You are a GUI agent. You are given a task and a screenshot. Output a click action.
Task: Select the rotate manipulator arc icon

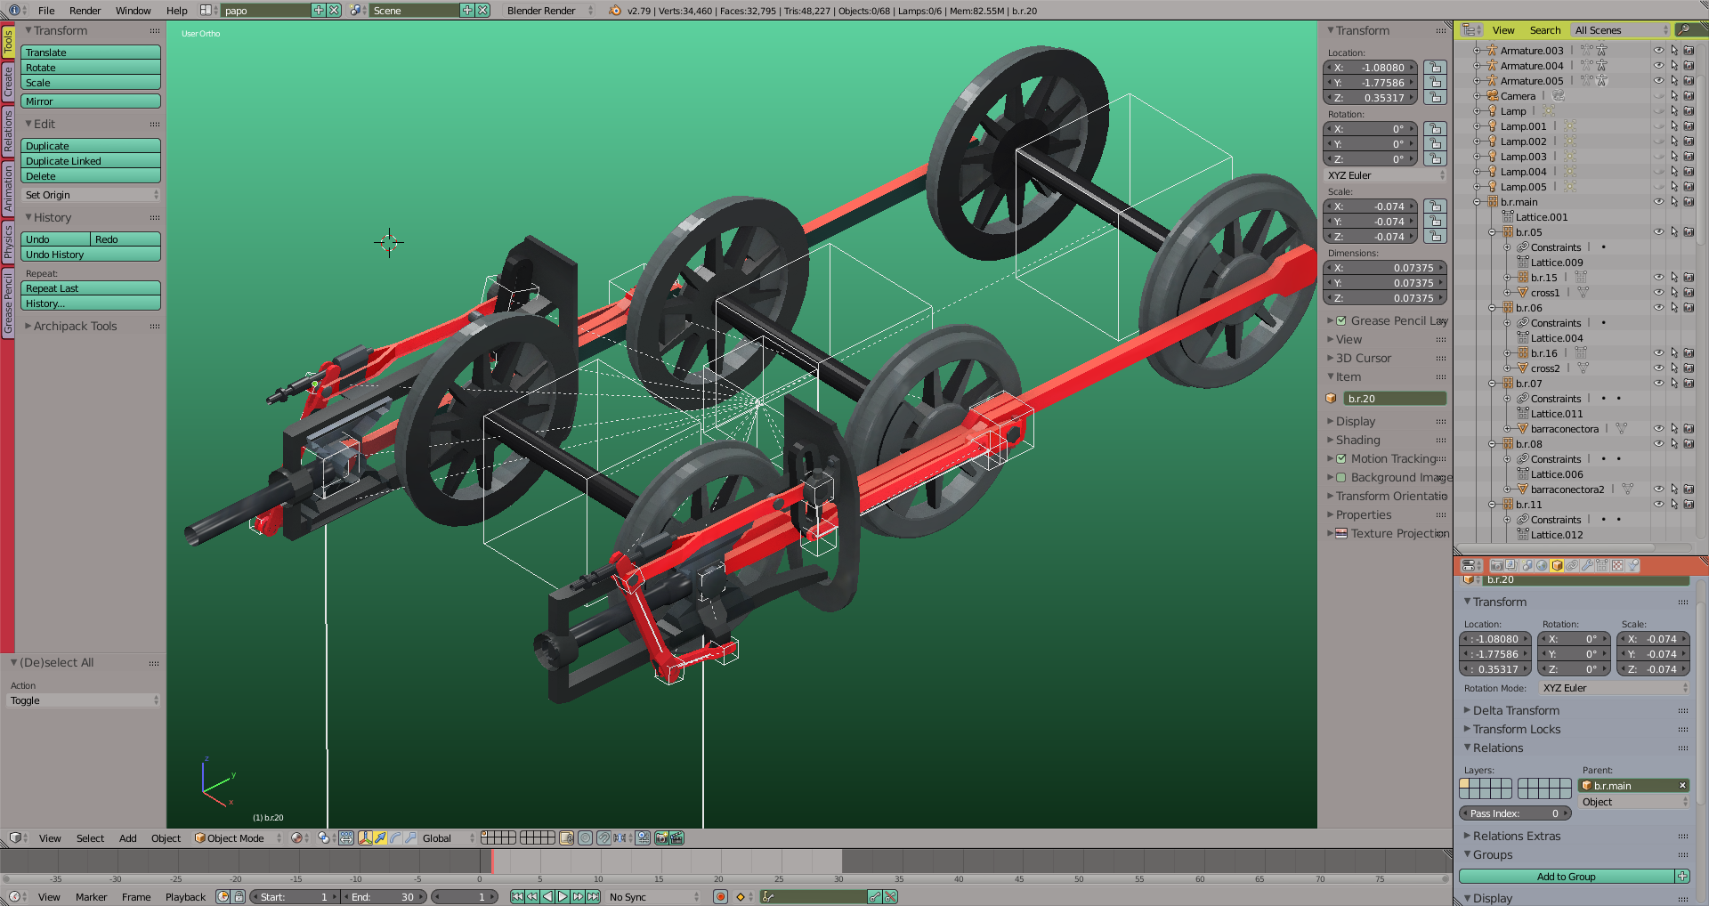point(396,837)
